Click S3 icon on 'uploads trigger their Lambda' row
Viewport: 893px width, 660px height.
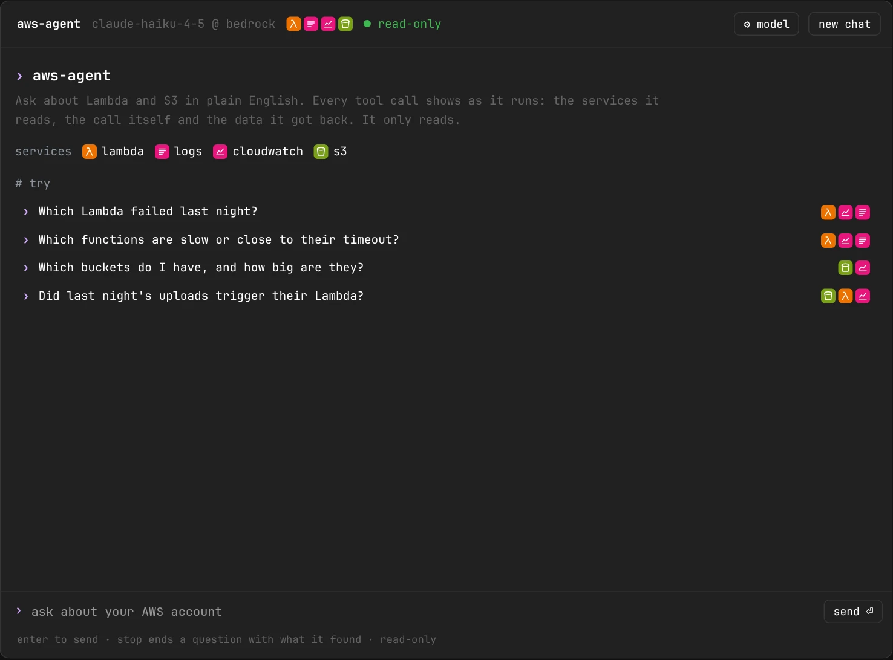pyautogui.click(x=828, y=296)
